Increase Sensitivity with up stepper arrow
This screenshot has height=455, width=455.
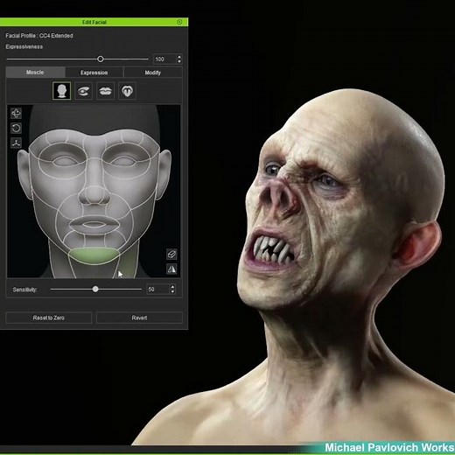[172, 287]
